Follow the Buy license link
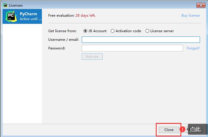 pyautogui.click(x=190, y=16)
